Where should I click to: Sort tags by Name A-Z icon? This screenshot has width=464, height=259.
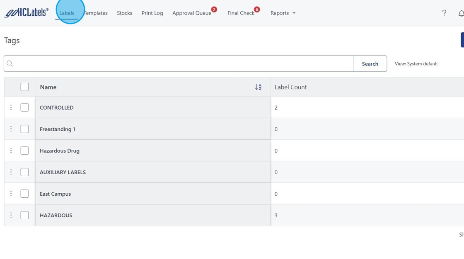click(258, 87)
